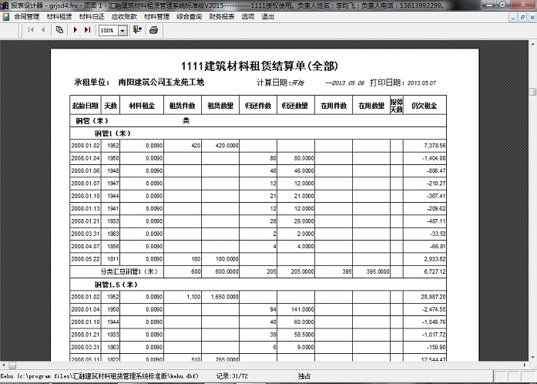
Task: Click vertical scrollbar up arrow
Action: (533, 44)
